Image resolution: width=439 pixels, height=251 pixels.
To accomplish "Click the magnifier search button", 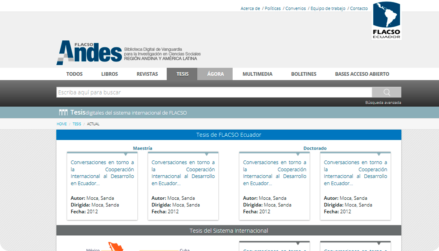I will [386, 92].
